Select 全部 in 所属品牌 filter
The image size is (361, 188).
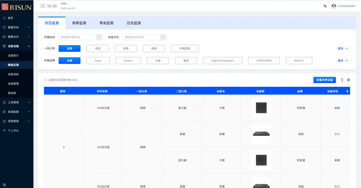69,61
